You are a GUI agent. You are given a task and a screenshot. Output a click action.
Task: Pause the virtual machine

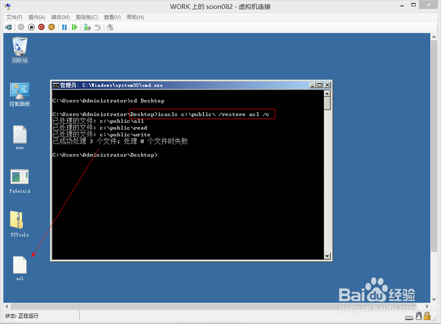click(x=64, y=27)
